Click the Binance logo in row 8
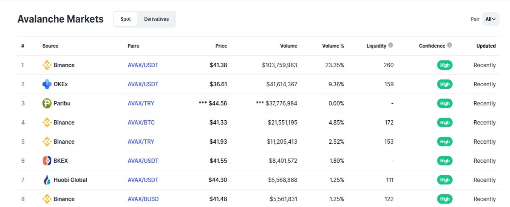The height and width of the screenshot is (207, 510). [x=47, y=199]
